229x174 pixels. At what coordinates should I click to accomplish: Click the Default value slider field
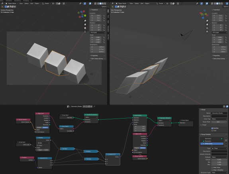219,160
